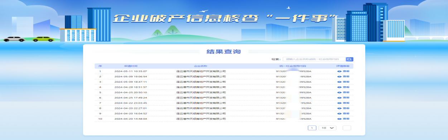
Task: Select page 1 in pagination
Action: (312, 128)
